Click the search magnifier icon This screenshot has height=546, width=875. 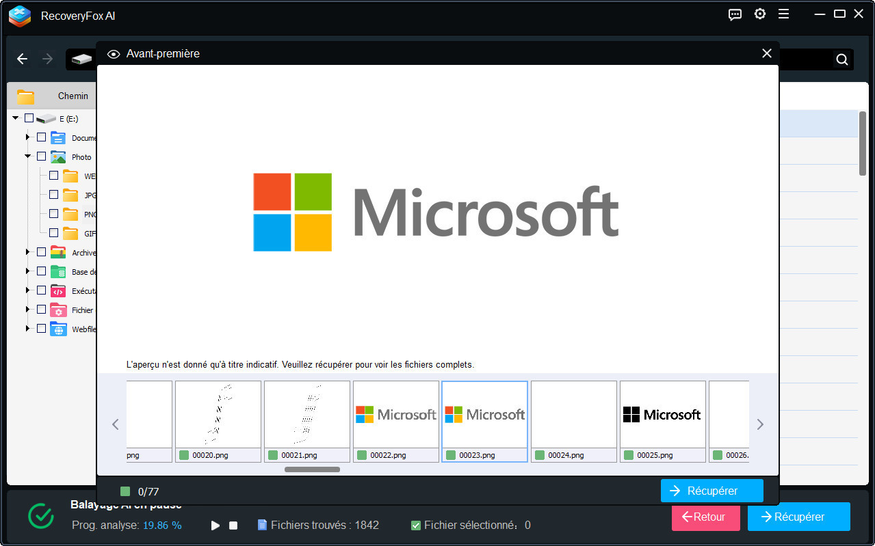click(842, 59)
